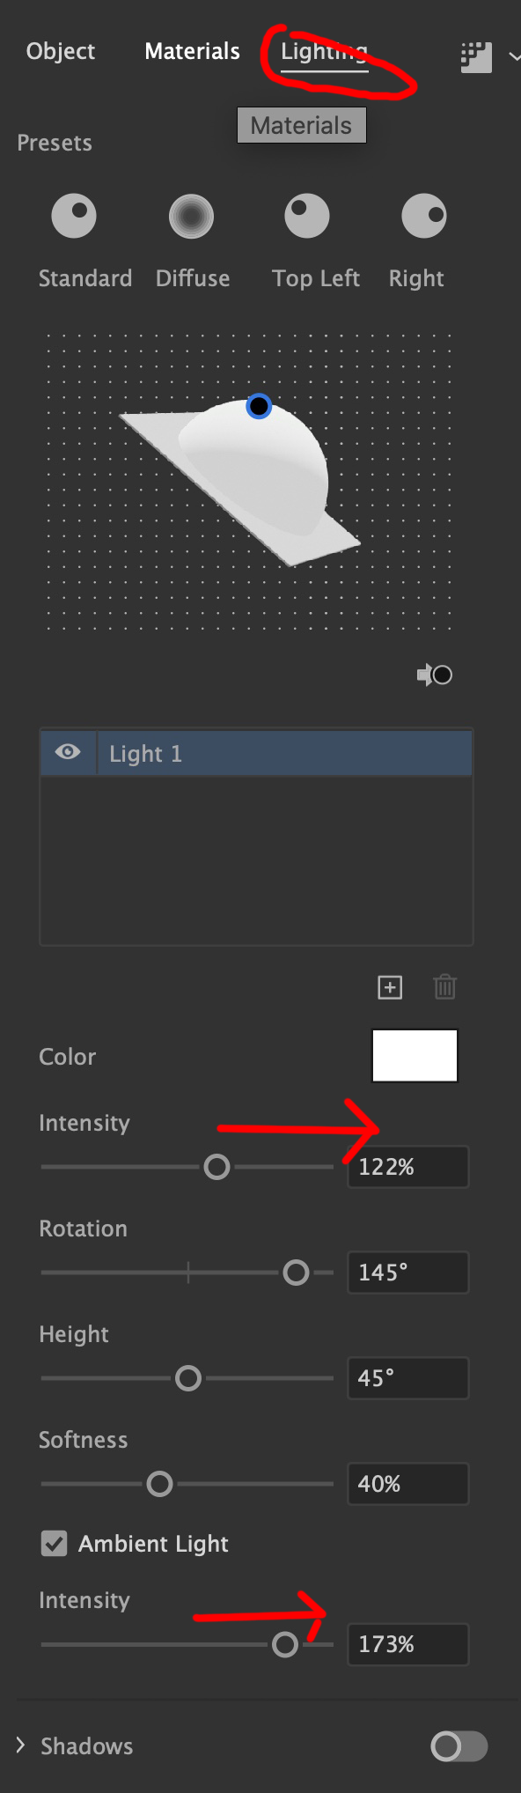The image size is (521, 1793).
Task: Click the Rotation value field
Action: [x=407, y=1272]
